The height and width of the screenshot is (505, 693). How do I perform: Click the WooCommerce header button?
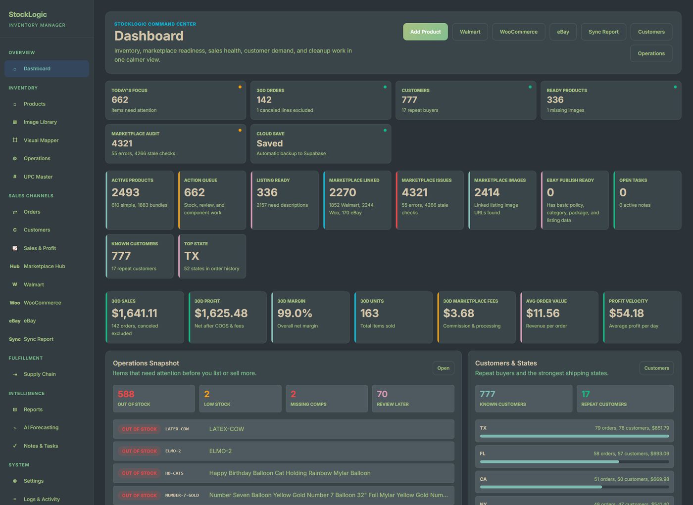pyautogui.click(x=518, y=32)
